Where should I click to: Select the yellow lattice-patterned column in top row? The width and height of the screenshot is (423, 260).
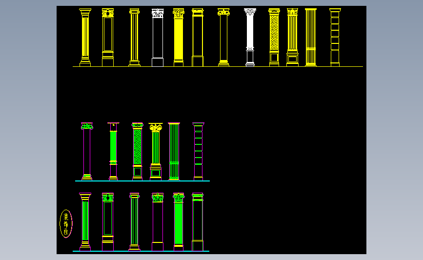[274, 38]
